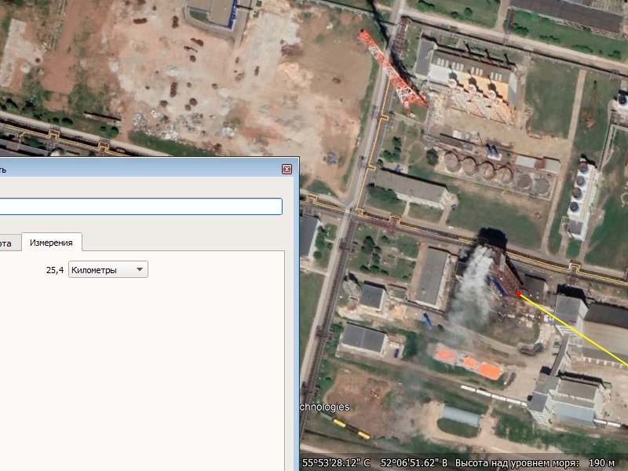Click latitude 55°53'28.12" С in status bar

(x=336, y=462)
